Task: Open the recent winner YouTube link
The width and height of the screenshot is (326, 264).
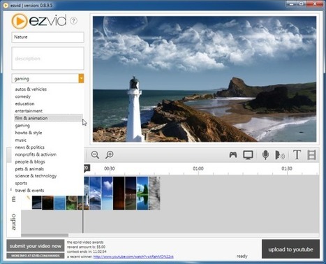Action: pyautogui.click(x=133, y=256)
